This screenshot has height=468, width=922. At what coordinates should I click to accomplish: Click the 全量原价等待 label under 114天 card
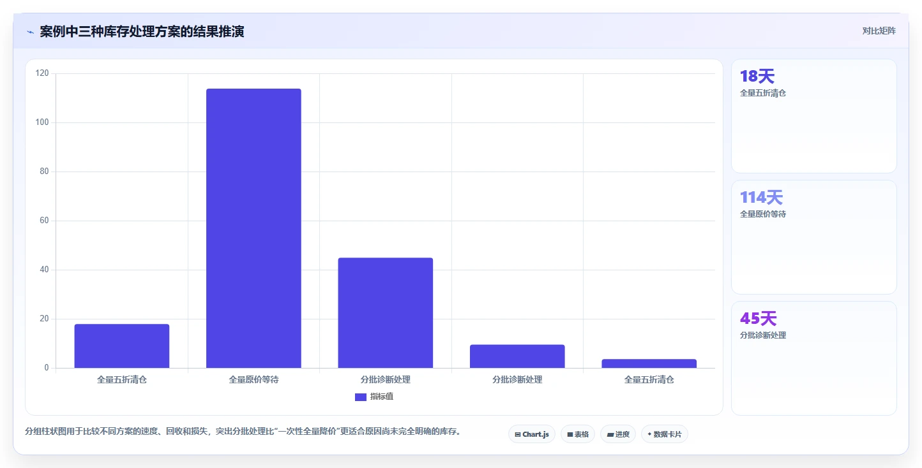[763, 214]
